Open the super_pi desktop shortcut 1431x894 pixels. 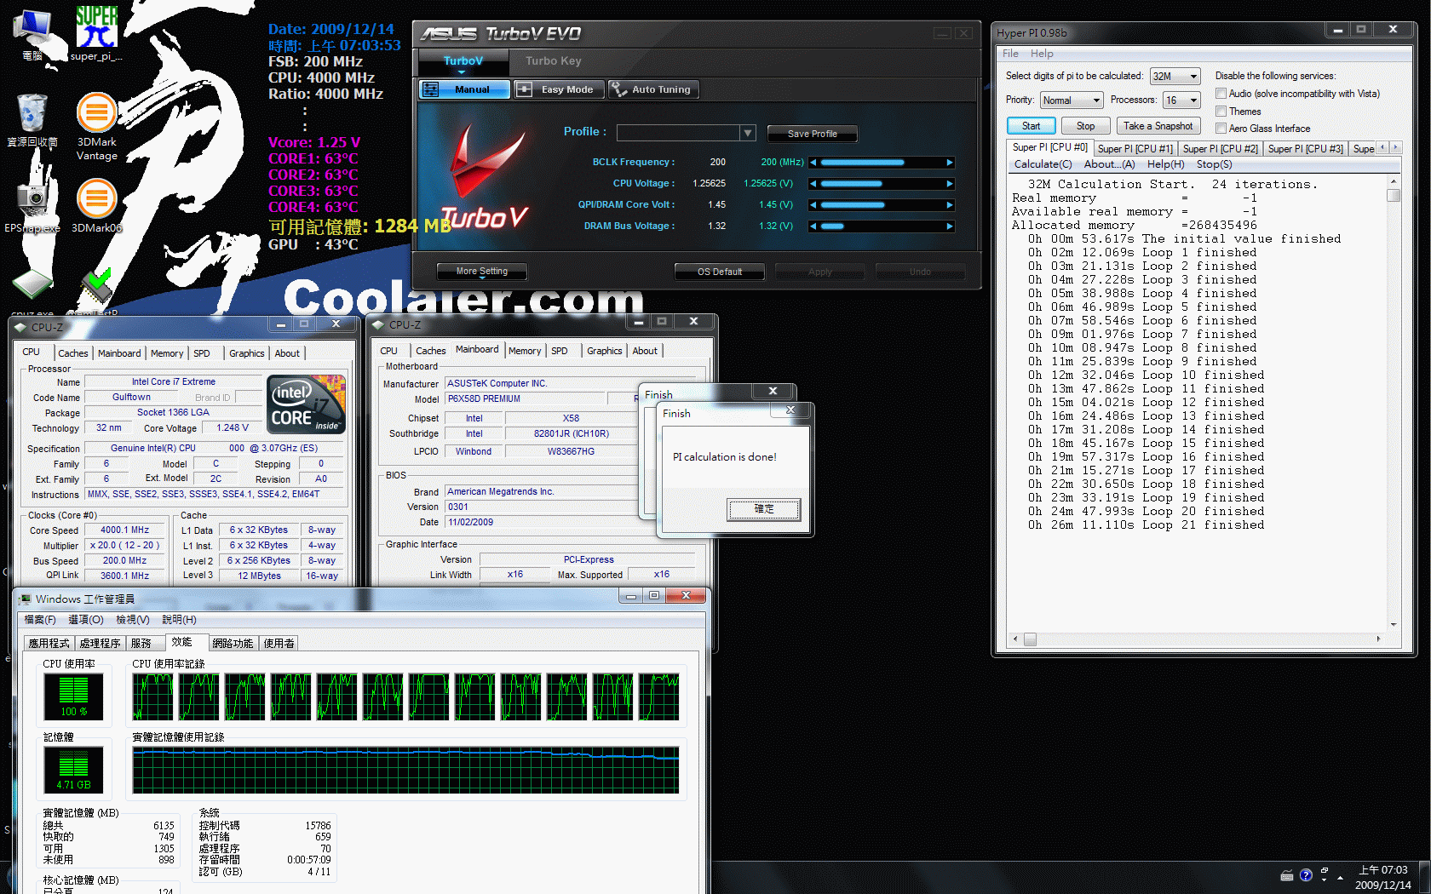coord(96,32)
